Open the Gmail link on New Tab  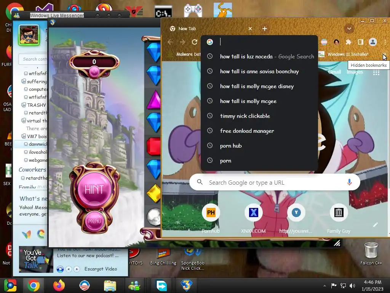(x=334, y=72)
